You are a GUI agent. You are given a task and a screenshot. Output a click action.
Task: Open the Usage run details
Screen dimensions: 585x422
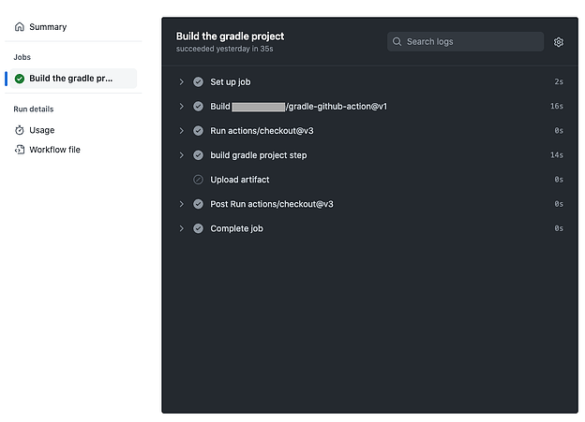pos(42,130)
